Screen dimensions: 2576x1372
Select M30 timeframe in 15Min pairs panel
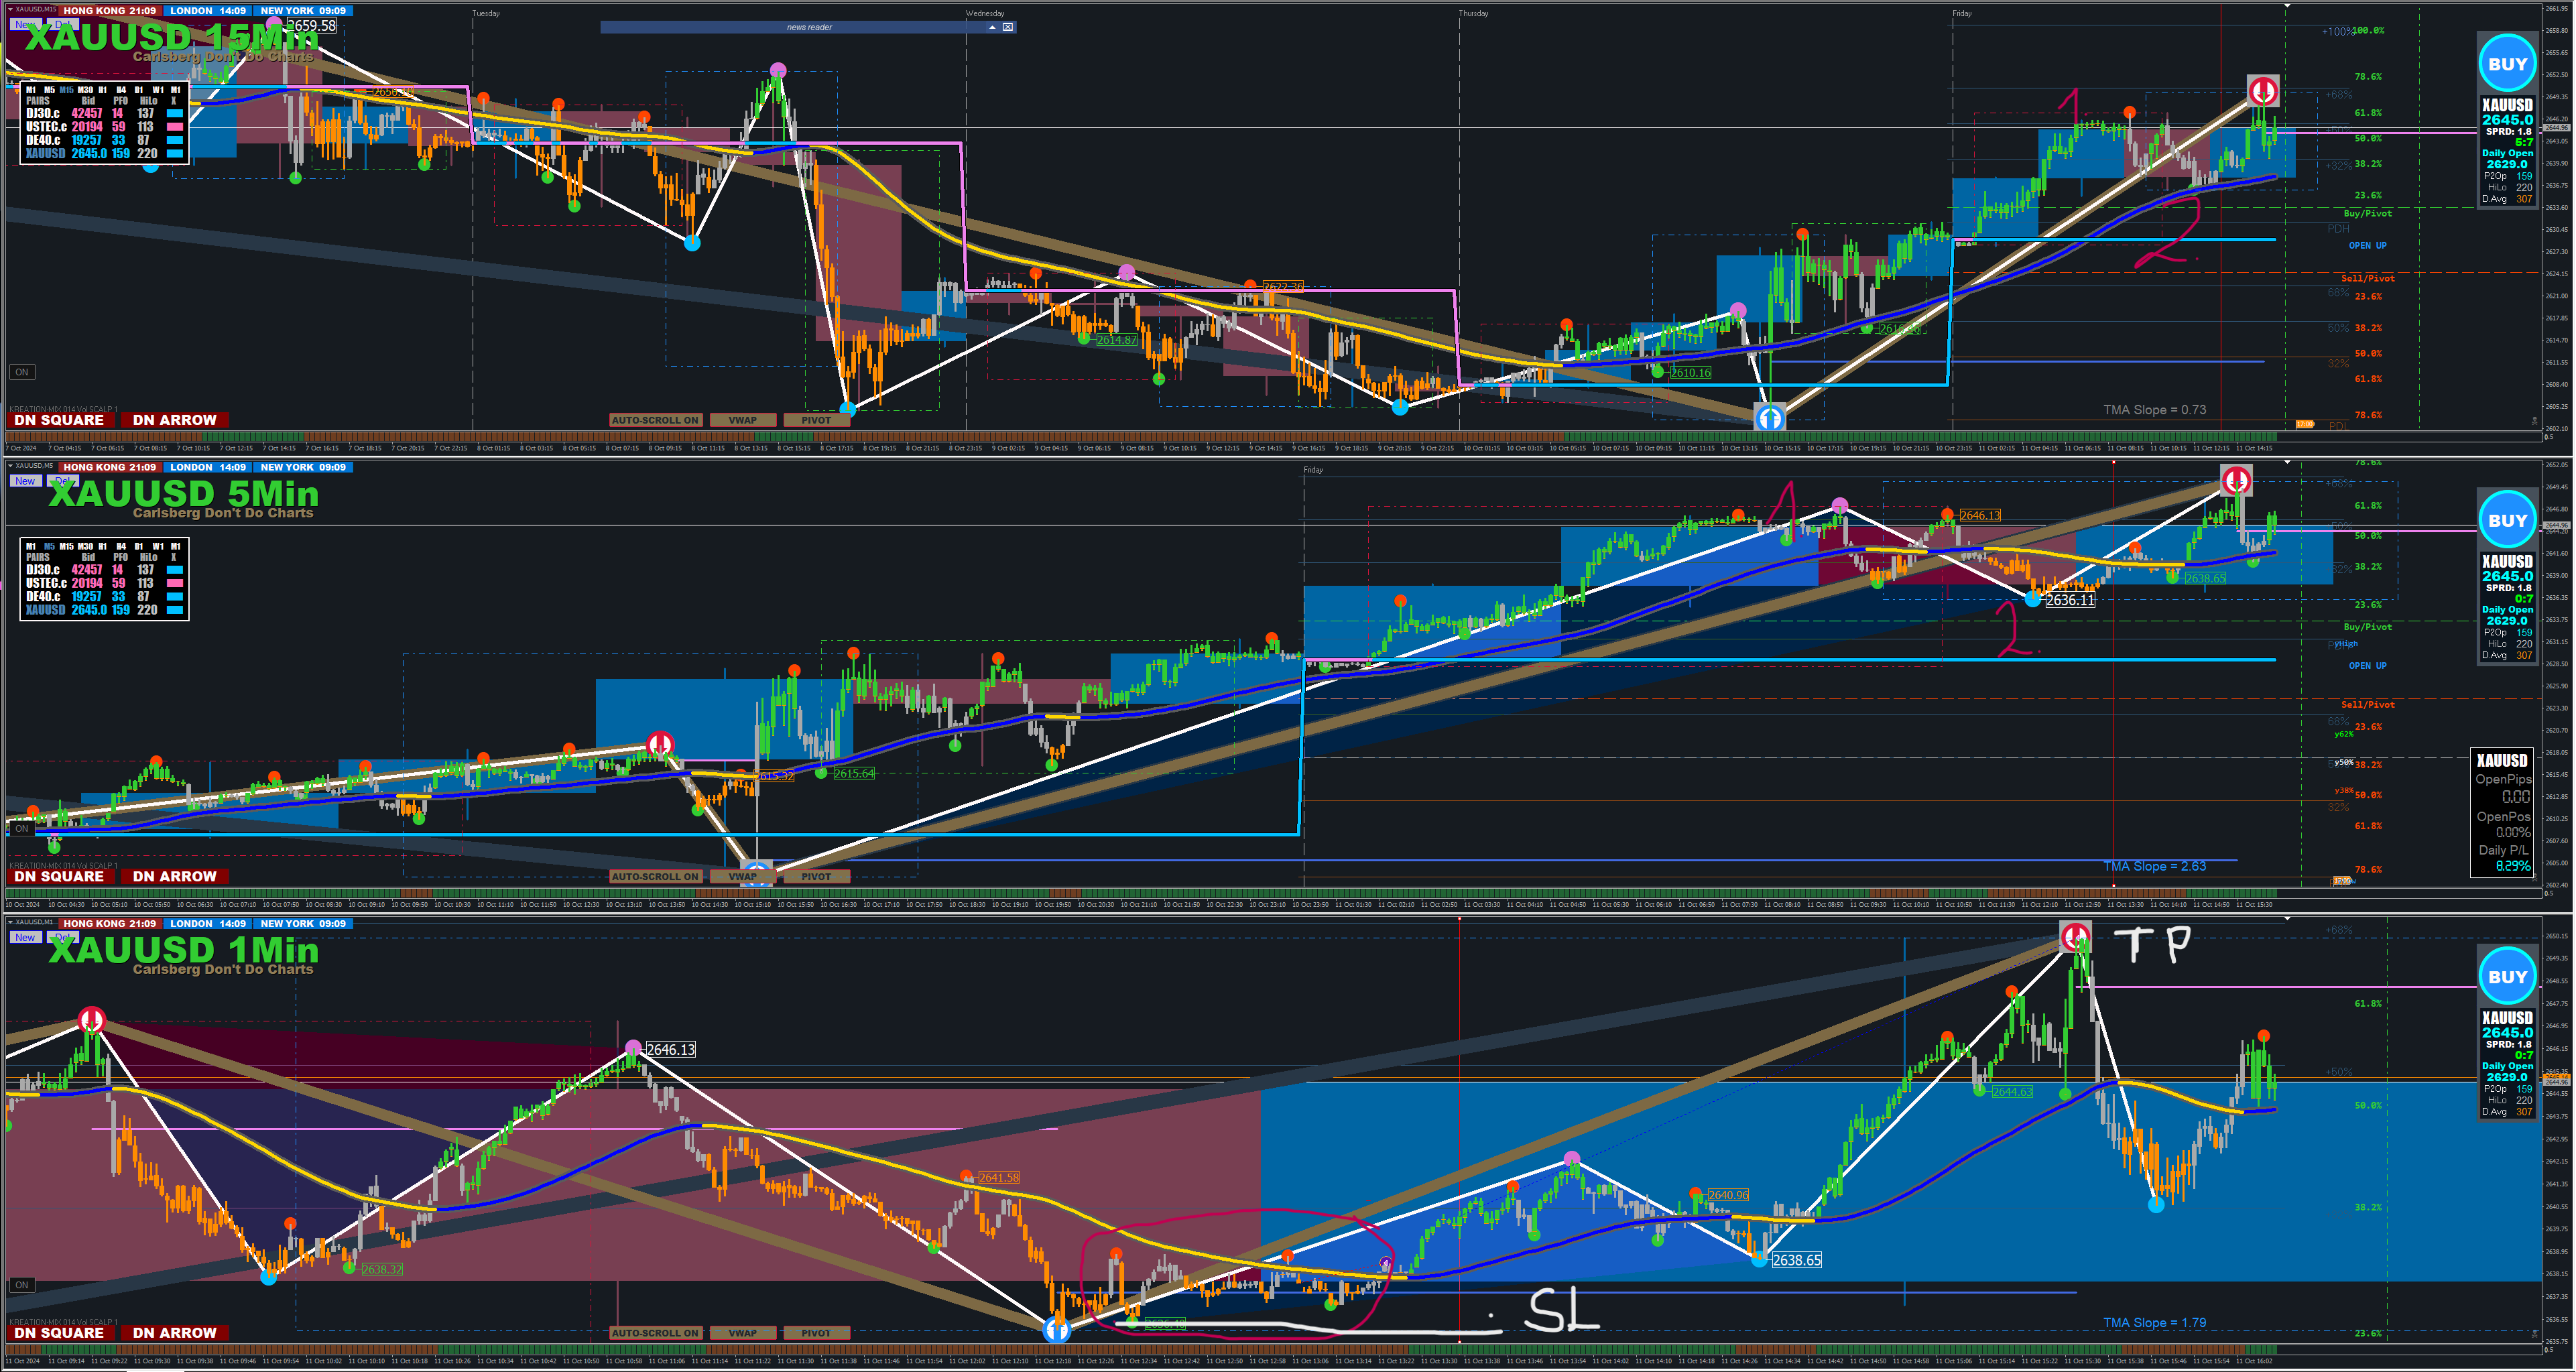[x=85, y=90]
